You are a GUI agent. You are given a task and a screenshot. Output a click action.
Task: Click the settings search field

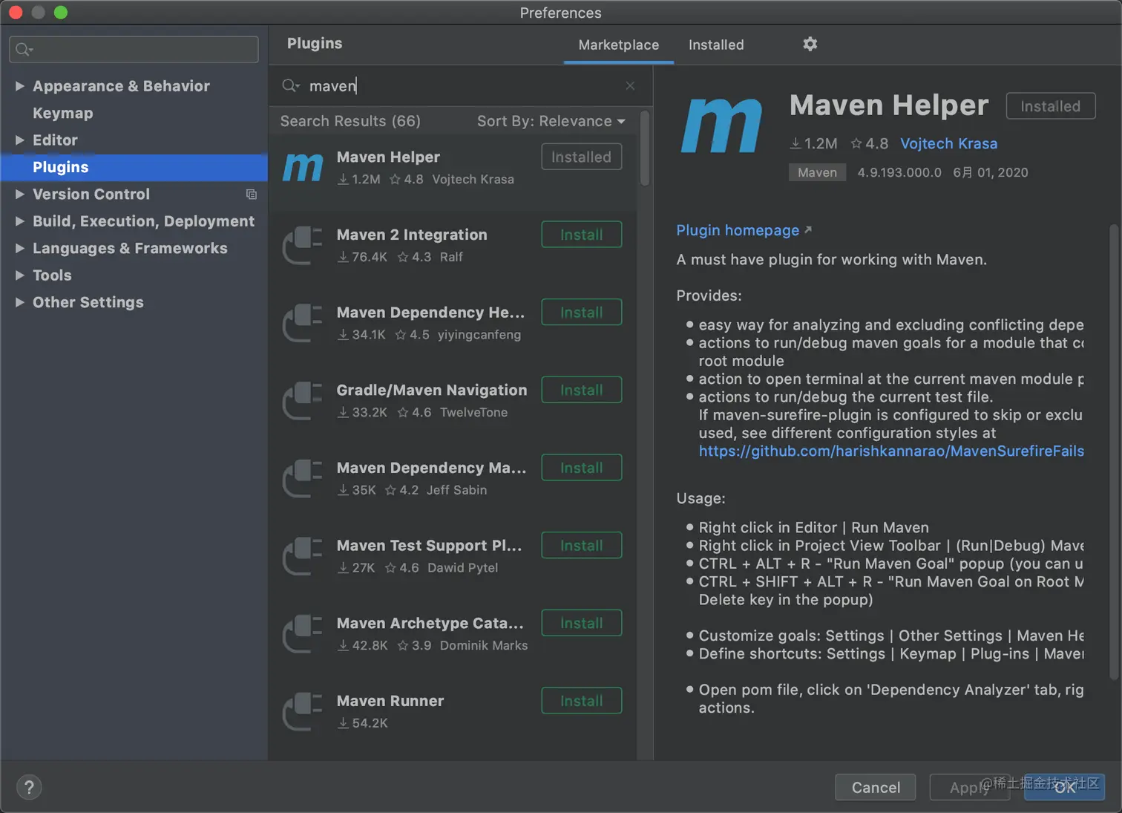[134, 50]
